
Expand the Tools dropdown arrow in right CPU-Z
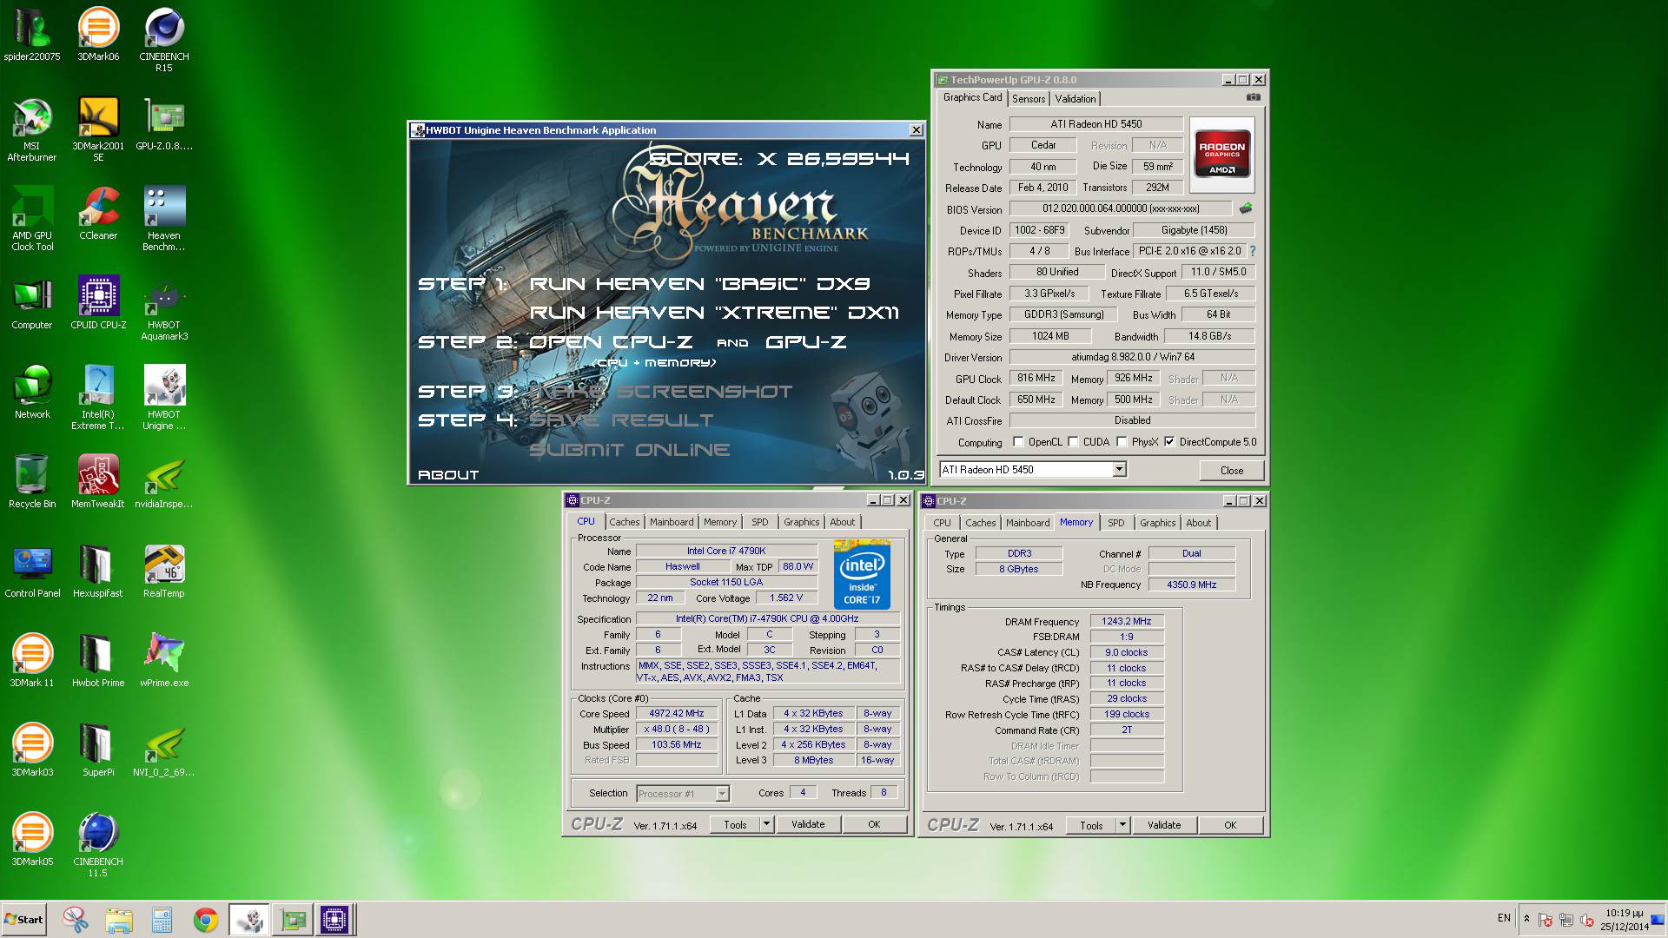[x=1122, y=825]
